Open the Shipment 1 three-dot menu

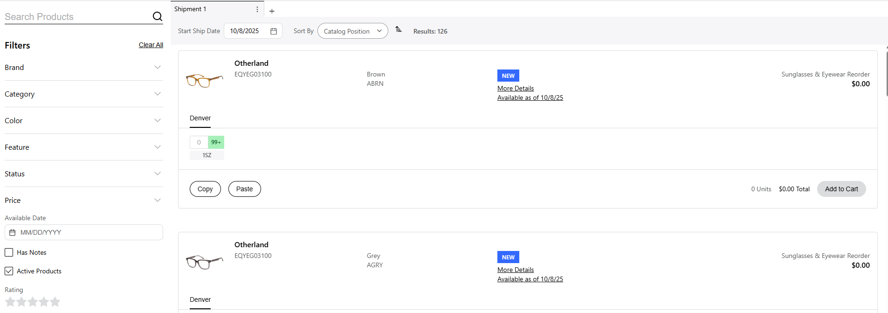point(257,9)
